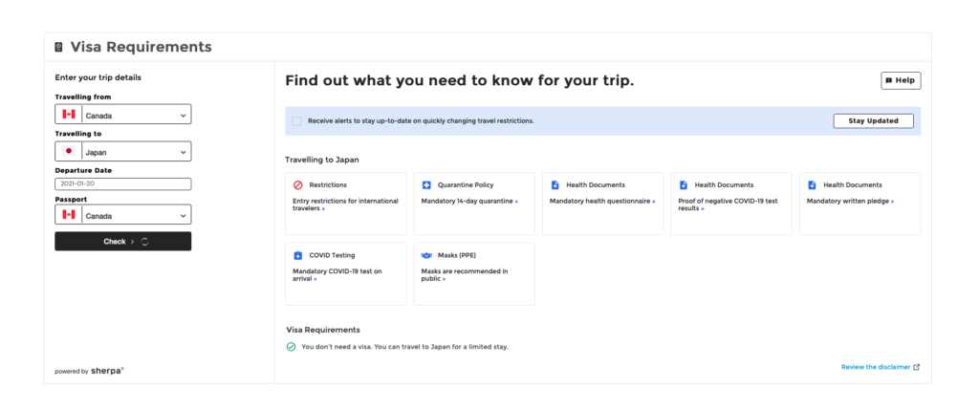The width and height of the screenshot is (979, 408).
Task: Click the Canada flag in Travelling from
Action: 69,115
